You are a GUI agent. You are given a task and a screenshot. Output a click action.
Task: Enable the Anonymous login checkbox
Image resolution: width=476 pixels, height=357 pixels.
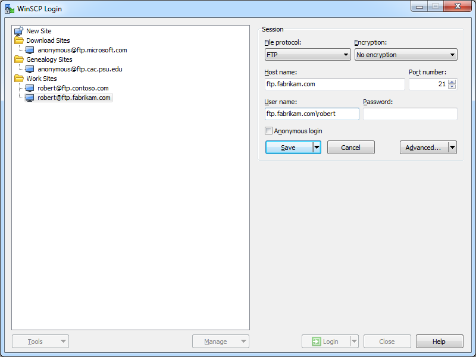(x=269, y=131)
